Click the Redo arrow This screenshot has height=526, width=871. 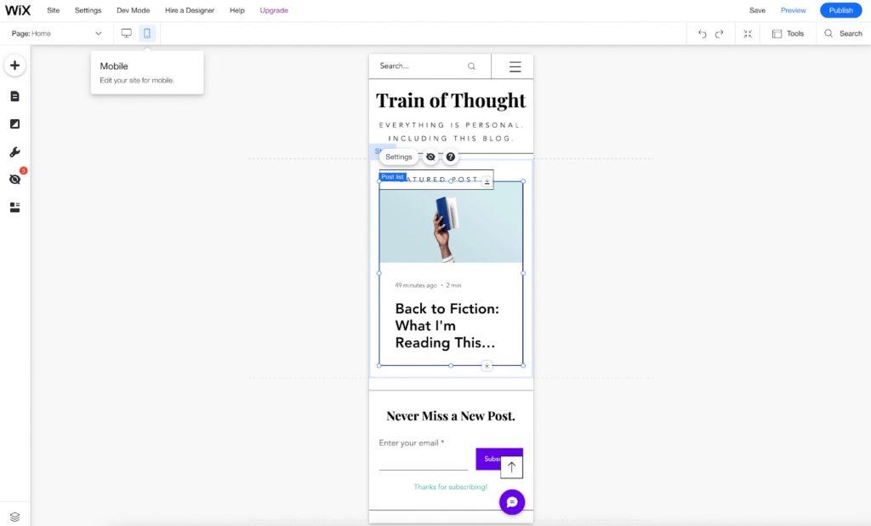click(720, 33)
